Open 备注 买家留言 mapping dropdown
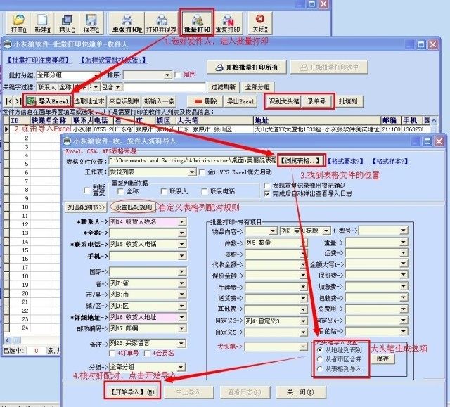The height and width of the screenshot is (407, 450). tap(181, 343)
